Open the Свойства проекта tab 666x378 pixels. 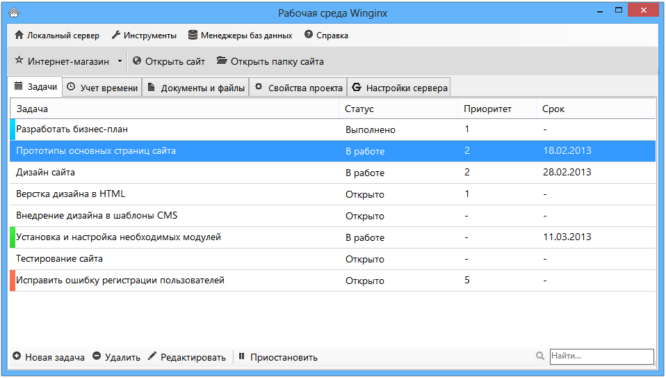pos(298,88)
